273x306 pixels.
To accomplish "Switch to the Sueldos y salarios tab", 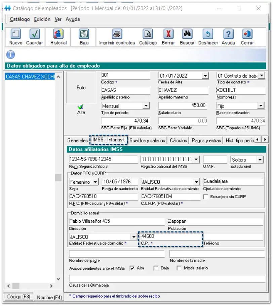I will (147, 140).
